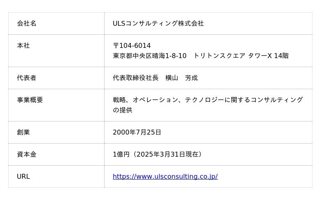Screen dimensions: 328x200
Task: Click the の提供 text on second line
Action: (x=123, y=110)
